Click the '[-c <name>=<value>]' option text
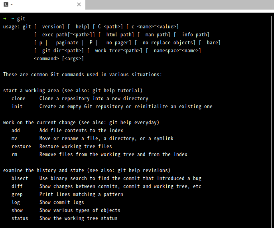 152,27
